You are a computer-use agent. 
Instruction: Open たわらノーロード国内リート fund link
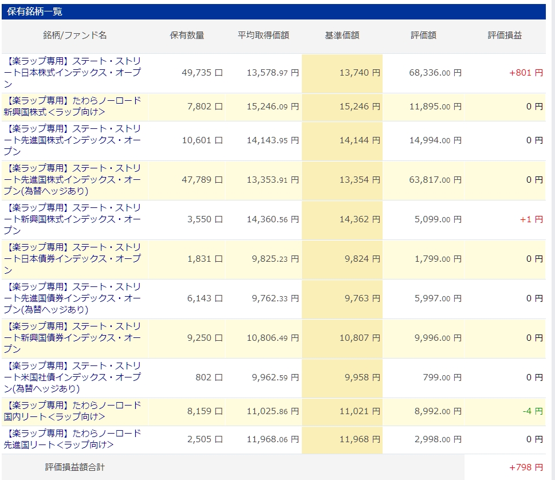(x=74, y=411)
